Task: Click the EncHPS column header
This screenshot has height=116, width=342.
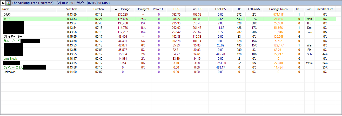Action: click(x=220, y=9)
